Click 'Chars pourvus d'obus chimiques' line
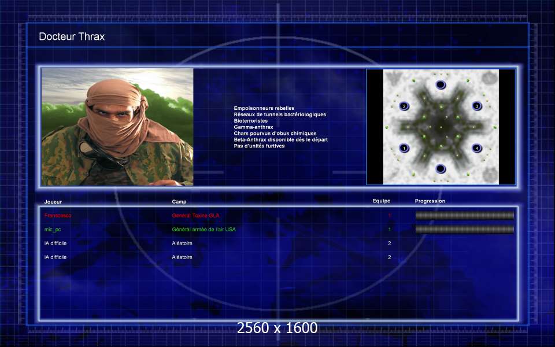 [275, 133]
